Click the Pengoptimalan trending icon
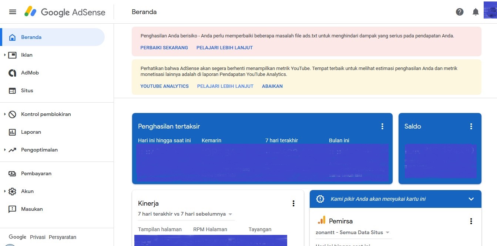Viewport: 497px width, 246px height. 12,150
